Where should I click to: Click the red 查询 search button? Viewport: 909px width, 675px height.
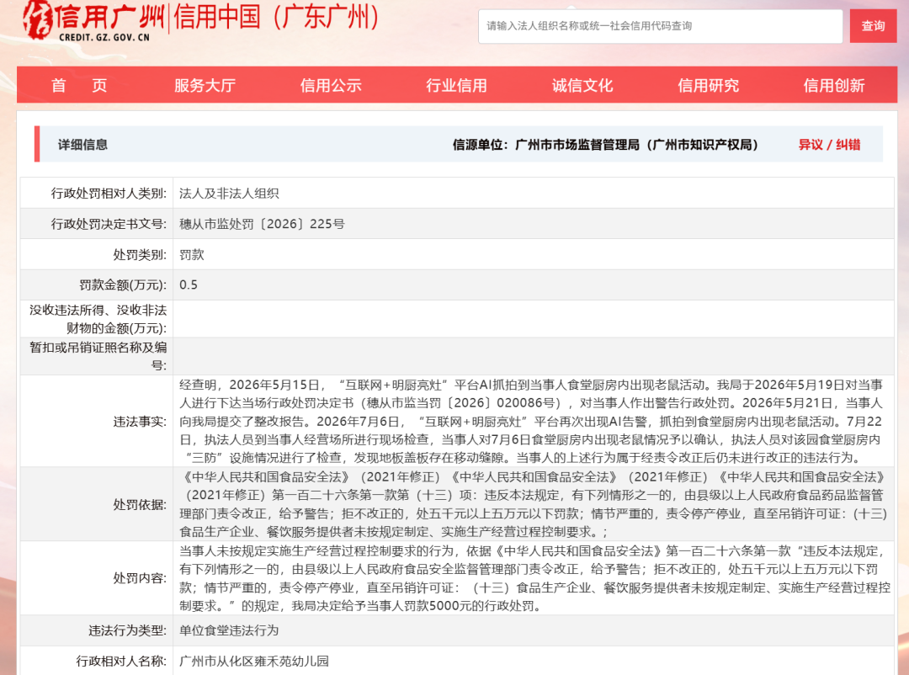(x=873, y=26)
